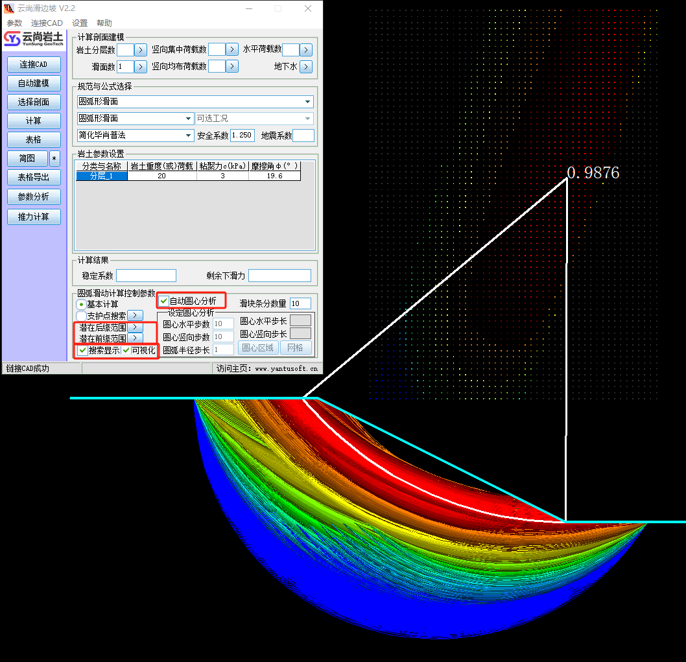Select the 支护点搜索 radio button
Viewport: 686px width, 662px height.
click(x=81, y=316)
